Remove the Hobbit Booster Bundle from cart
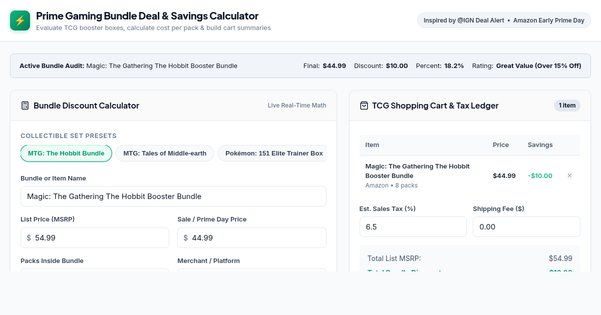The image size is (601, 315). point(569,175)
